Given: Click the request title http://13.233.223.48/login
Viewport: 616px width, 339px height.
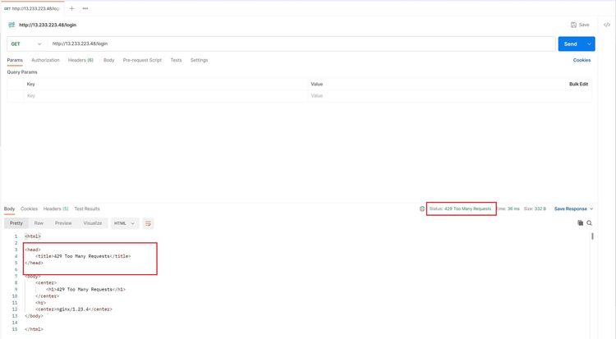Looking at the screenshot, I should tap(48, 25).
